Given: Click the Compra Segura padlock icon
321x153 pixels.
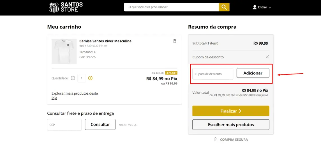Looking at the screenshot, I should [x=215, y=140].
